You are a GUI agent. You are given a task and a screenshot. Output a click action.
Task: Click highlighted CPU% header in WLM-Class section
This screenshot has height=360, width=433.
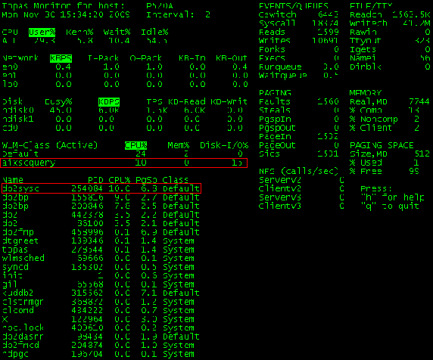136,145
